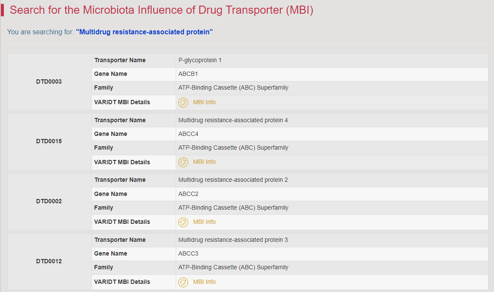Click the blue search query text
494x292 pixels.
(x=144, y=32)
